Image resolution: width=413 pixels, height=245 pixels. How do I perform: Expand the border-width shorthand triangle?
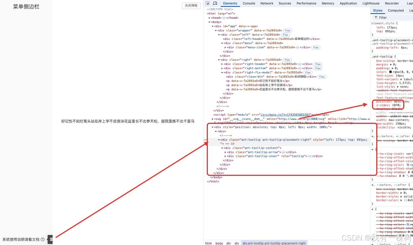coord(402,193)
